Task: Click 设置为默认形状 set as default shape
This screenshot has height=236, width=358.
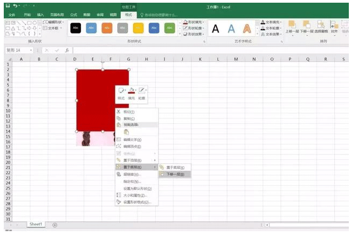Action: 136,188
